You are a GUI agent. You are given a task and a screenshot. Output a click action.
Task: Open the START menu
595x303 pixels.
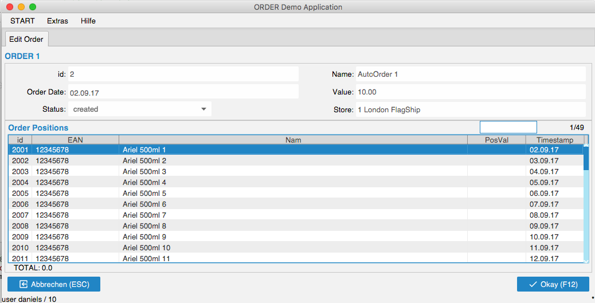point(22,21)
